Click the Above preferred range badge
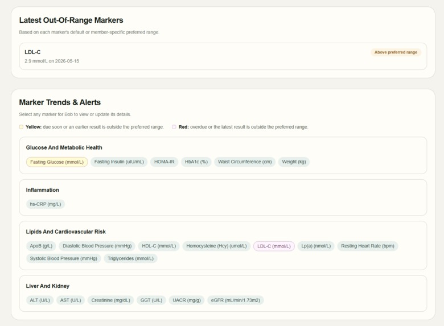 [x=396, y=52]
